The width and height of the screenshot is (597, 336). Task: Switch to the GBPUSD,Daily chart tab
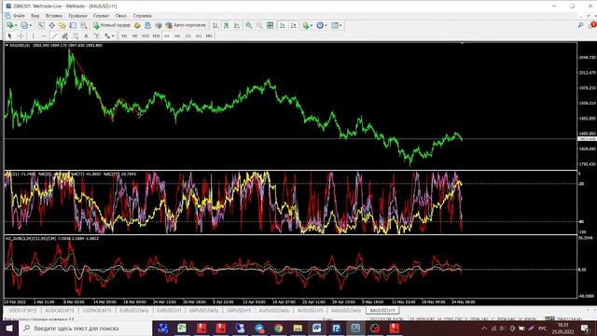[203, 311]
